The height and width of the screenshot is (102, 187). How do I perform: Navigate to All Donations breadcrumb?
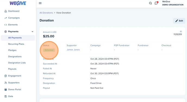[x=46, y=13]
